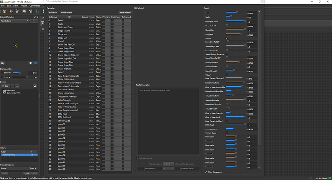Click the Tracing folder browse icon

35,77
